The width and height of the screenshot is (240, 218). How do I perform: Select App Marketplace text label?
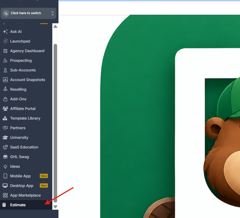click(25, 195)
